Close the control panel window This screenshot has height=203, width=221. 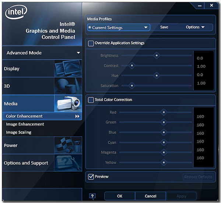point(211,6)
